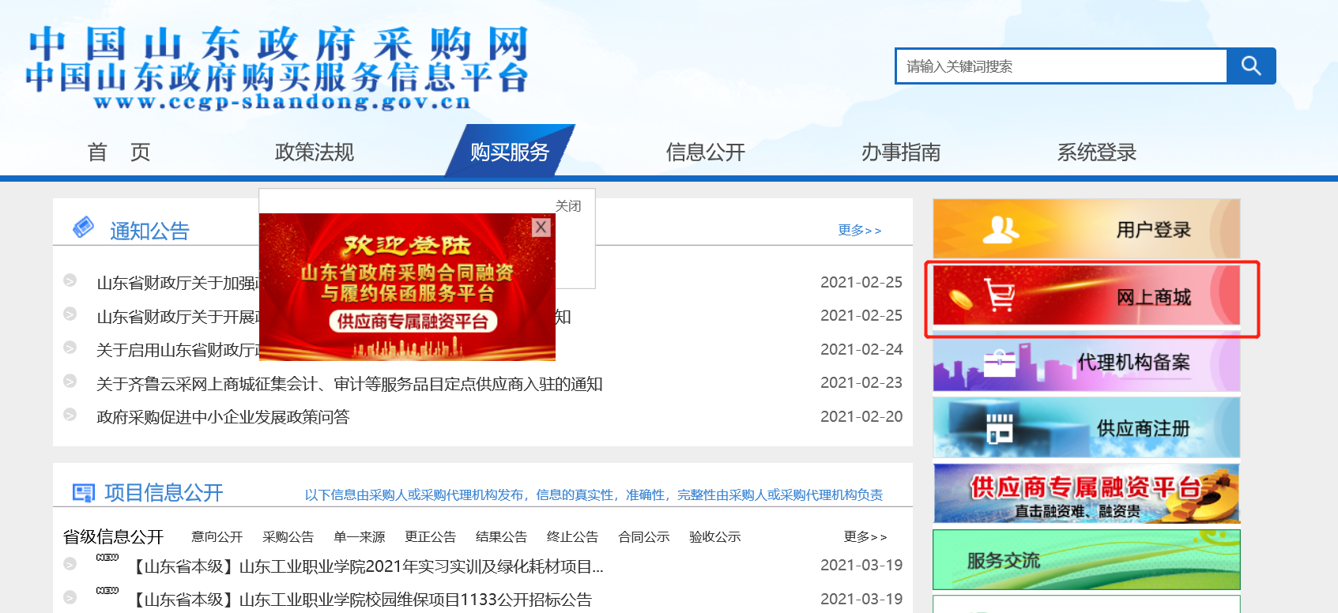
Task: Click NEW badge beside 2021年实习实训 item
Action: 107,558
